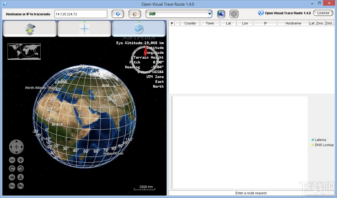Switch to the layered 2D map view
Viewport: 337px width, 198px height.
(30, 29)
